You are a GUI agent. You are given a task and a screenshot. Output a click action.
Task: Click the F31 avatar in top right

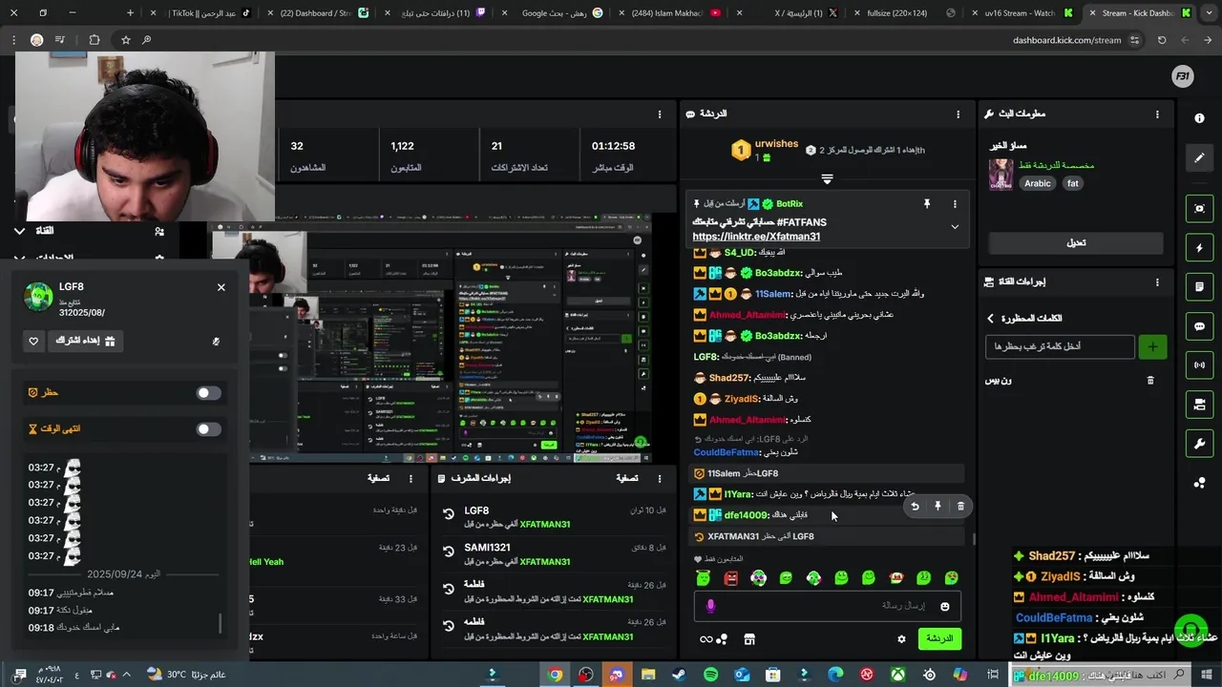1182,77
